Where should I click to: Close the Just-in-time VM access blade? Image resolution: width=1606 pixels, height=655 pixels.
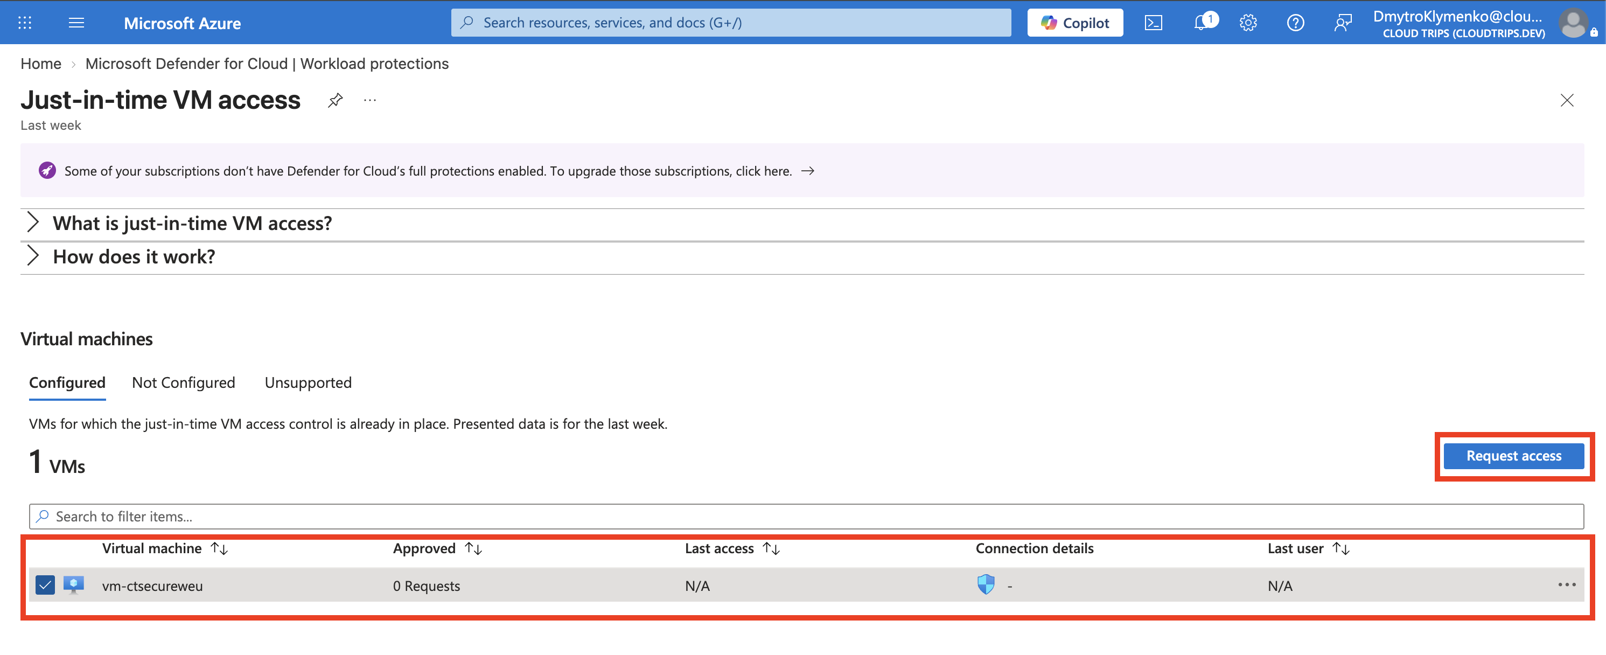[1566, 100]
